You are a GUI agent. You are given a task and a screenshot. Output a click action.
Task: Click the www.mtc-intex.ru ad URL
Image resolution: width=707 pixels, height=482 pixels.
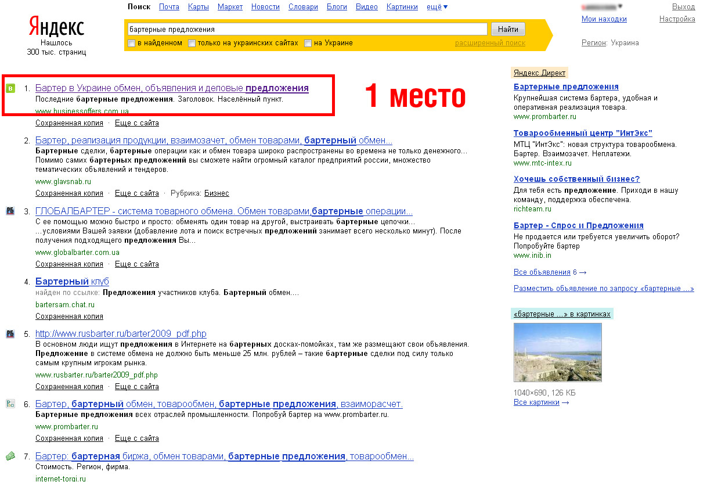542,163
